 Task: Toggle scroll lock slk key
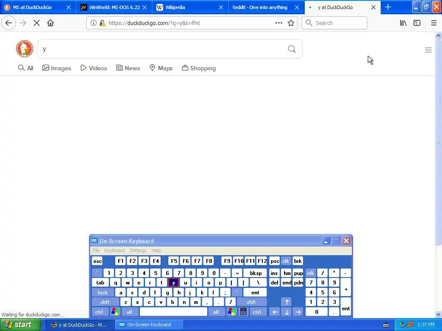coord(286,261)
